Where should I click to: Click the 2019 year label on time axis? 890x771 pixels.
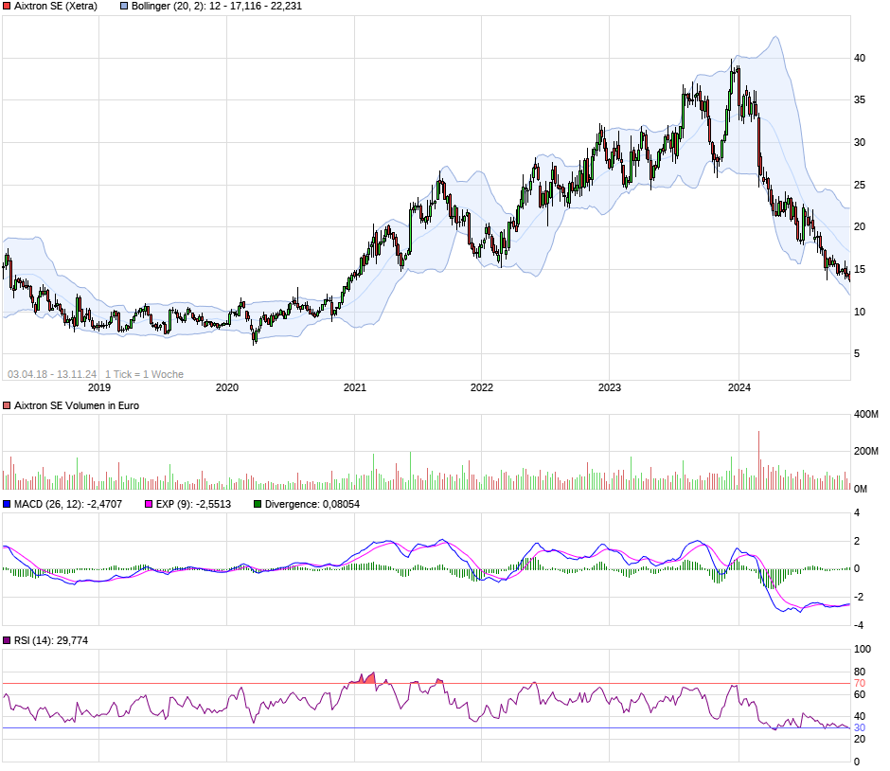click(99, 387)
